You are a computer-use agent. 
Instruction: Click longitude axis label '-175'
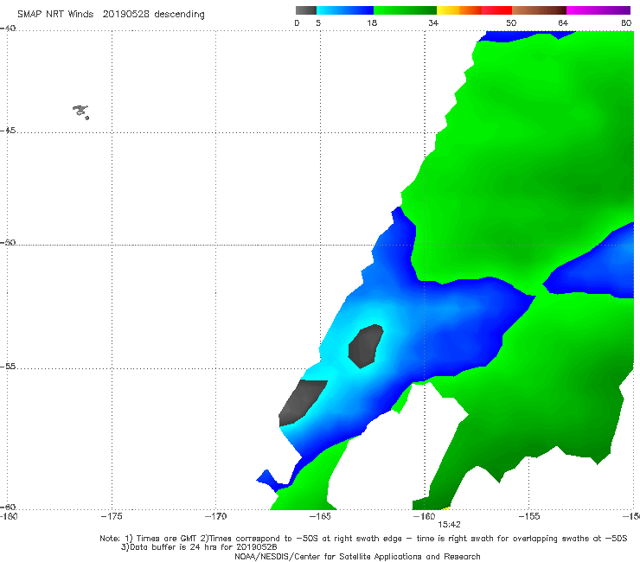112,516
